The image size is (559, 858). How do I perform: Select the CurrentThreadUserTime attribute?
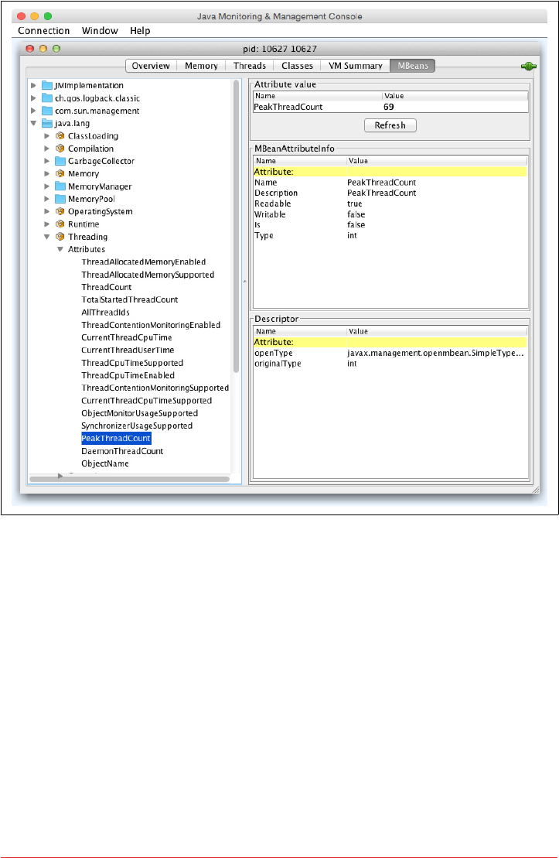coord(128,350)
